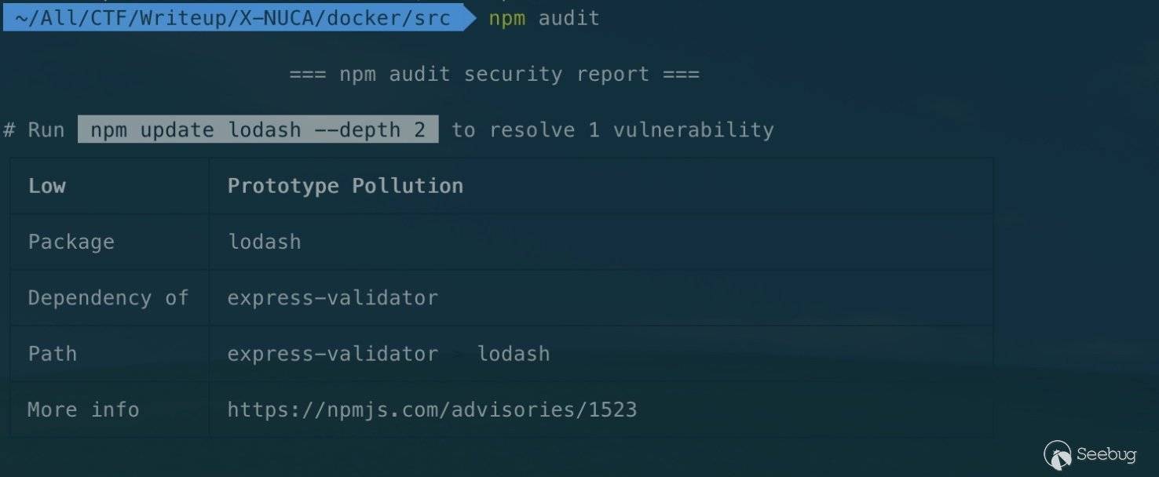1159x477 pixels.
Task: Click the Dependency of row label
Action: coord(108,298)
